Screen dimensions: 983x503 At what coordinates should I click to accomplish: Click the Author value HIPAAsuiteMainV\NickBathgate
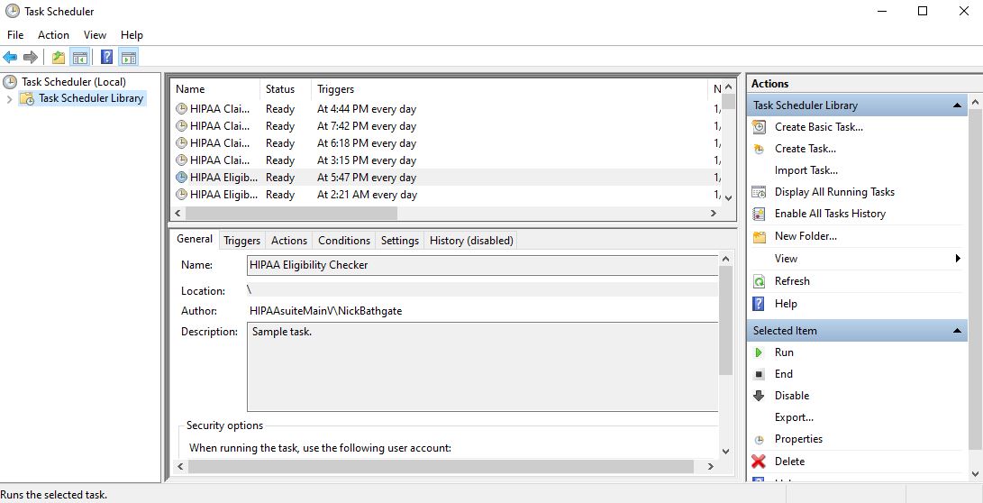coord(325,311)
